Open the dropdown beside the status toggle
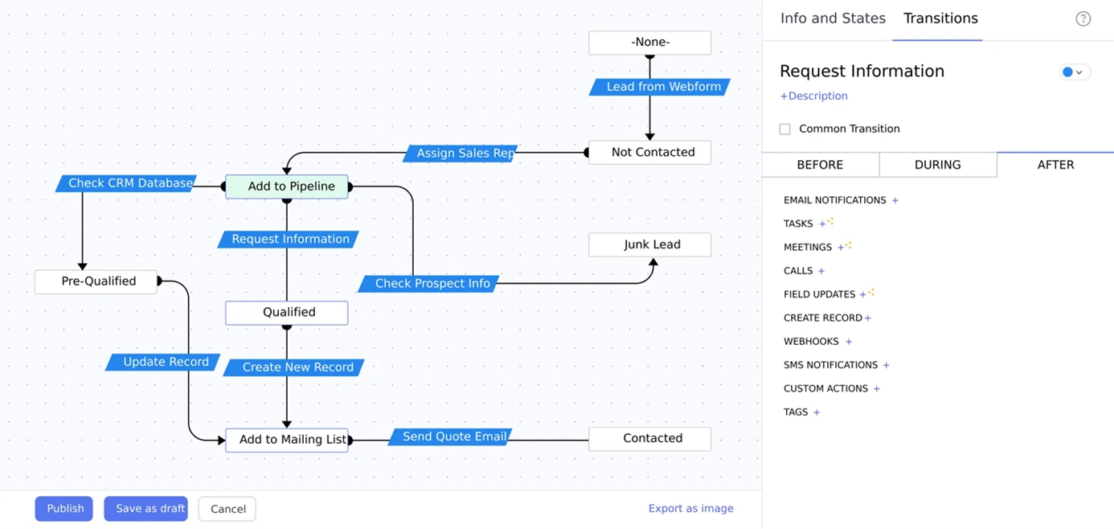Image resolution: width=1114 pixels, height=529 pixels. [x=1079, y=72]
